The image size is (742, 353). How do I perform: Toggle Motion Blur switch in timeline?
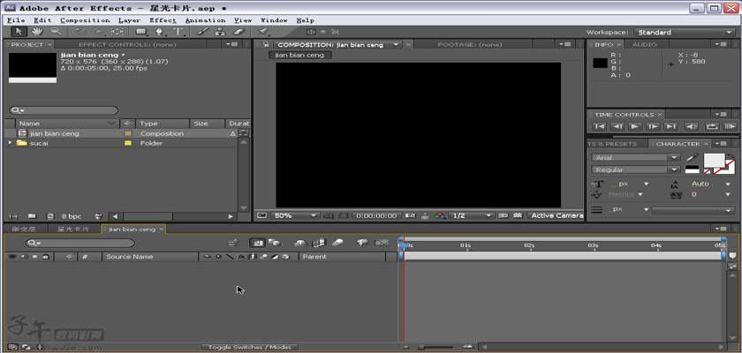[337, 243]
